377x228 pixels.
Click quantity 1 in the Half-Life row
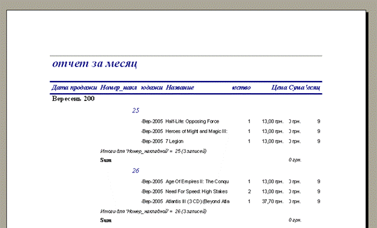(249, 122)
